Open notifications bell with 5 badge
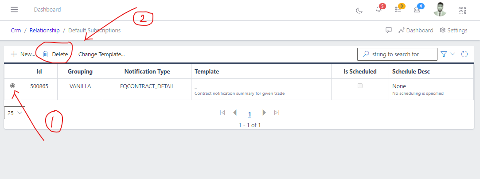The height and width of the screenshot is (179, 480). point(379,9)
